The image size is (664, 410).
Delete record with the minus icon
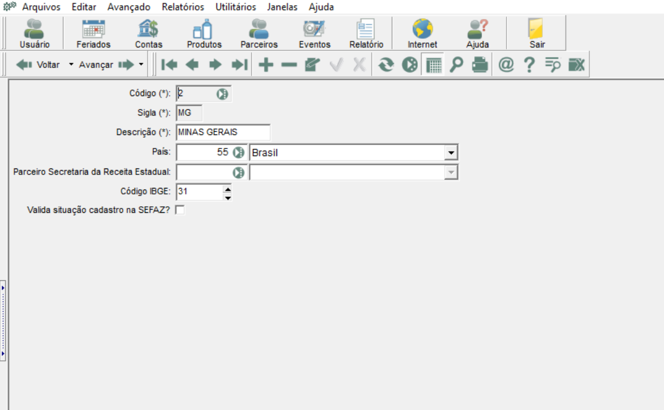pos(289,65)
